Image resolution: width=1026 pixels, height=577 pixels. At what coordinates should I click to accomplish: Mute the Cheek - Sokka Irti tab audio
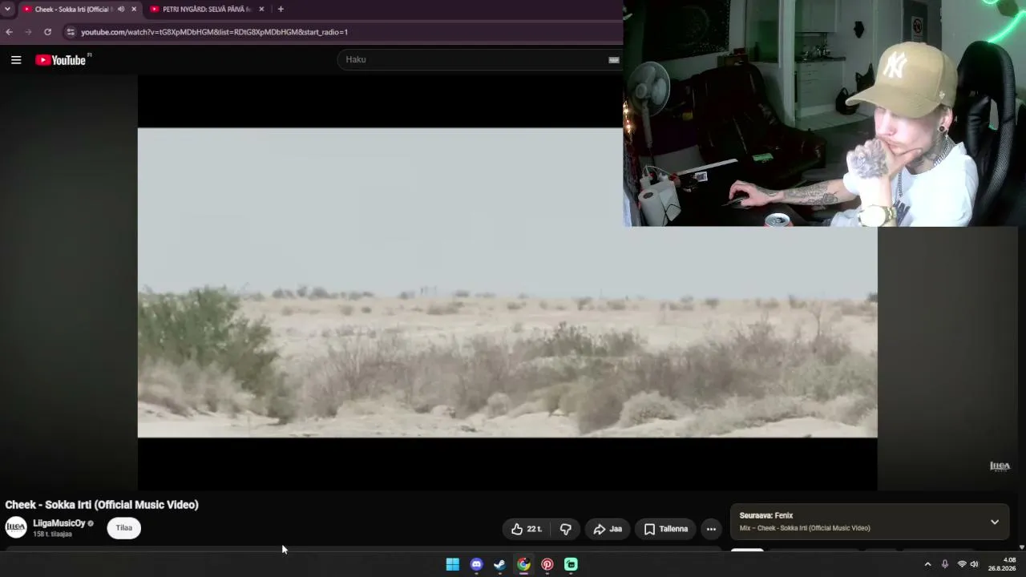[x=121, y=9]
